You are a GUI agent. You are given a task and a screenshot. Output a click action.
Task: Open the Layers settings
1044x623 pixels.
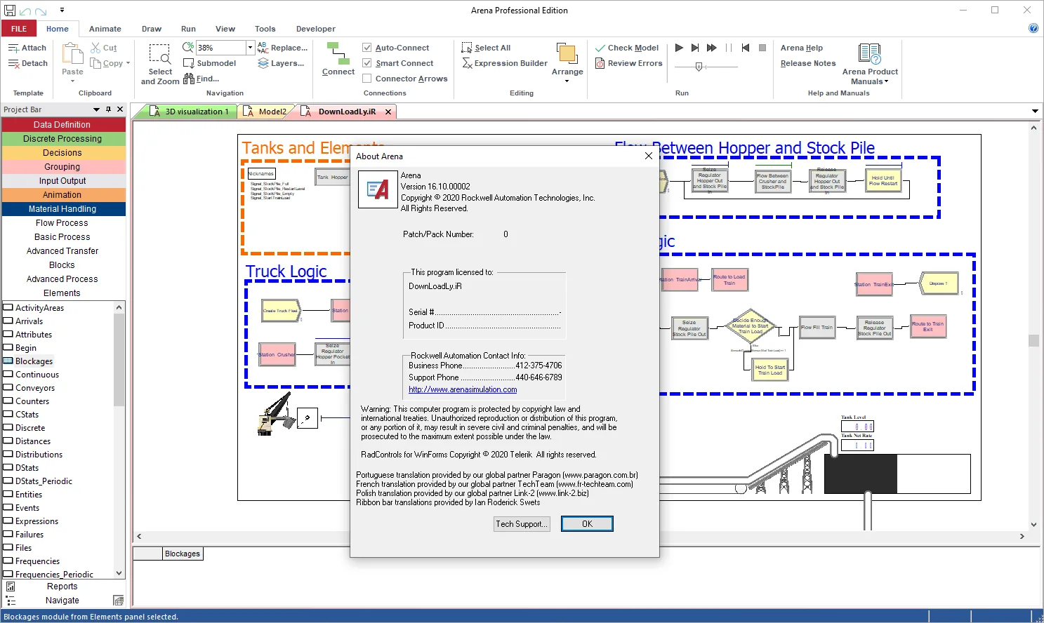pyautogui.click(x=281, y=63)
